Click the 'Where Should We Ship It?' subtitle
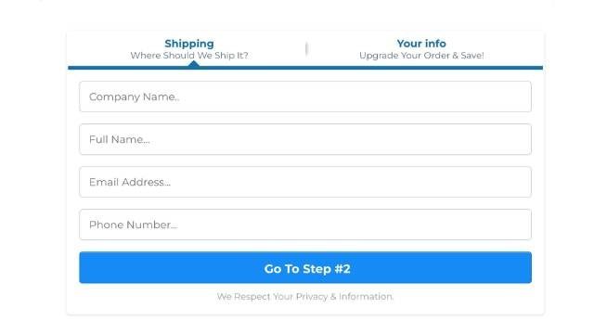 click(189, 56)
